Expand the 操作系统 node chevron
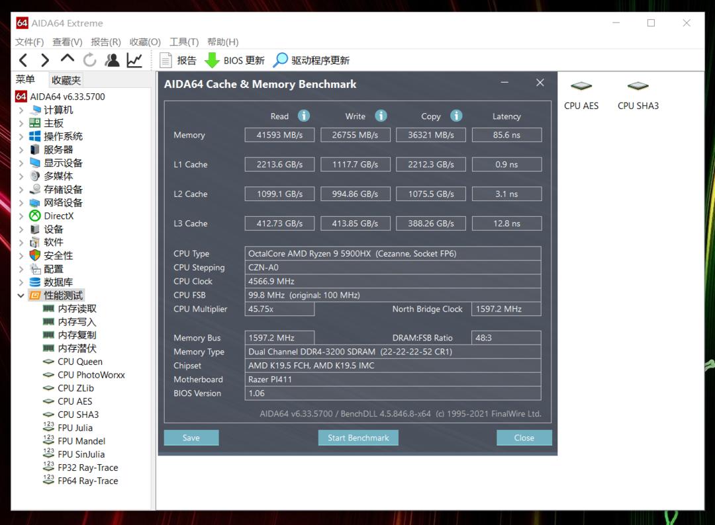Image resolution: width=715 pixels, height=525 pixels. pos(21,137)
